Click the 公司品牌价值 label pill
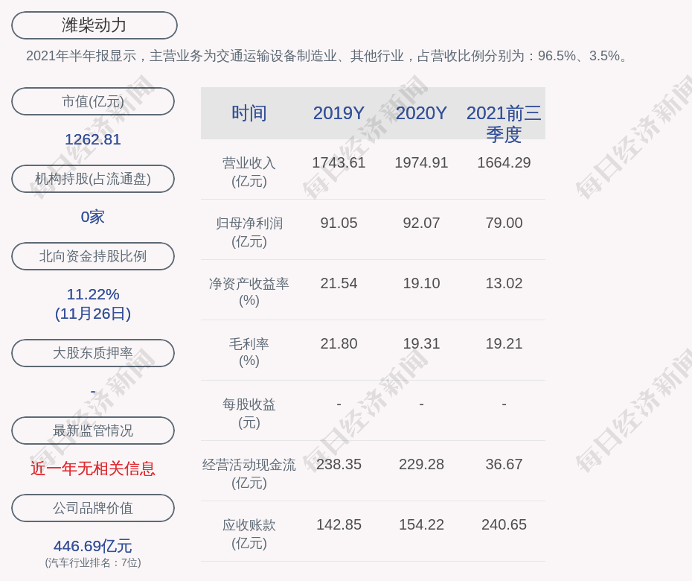692x581 pixels. coord(93,508)
